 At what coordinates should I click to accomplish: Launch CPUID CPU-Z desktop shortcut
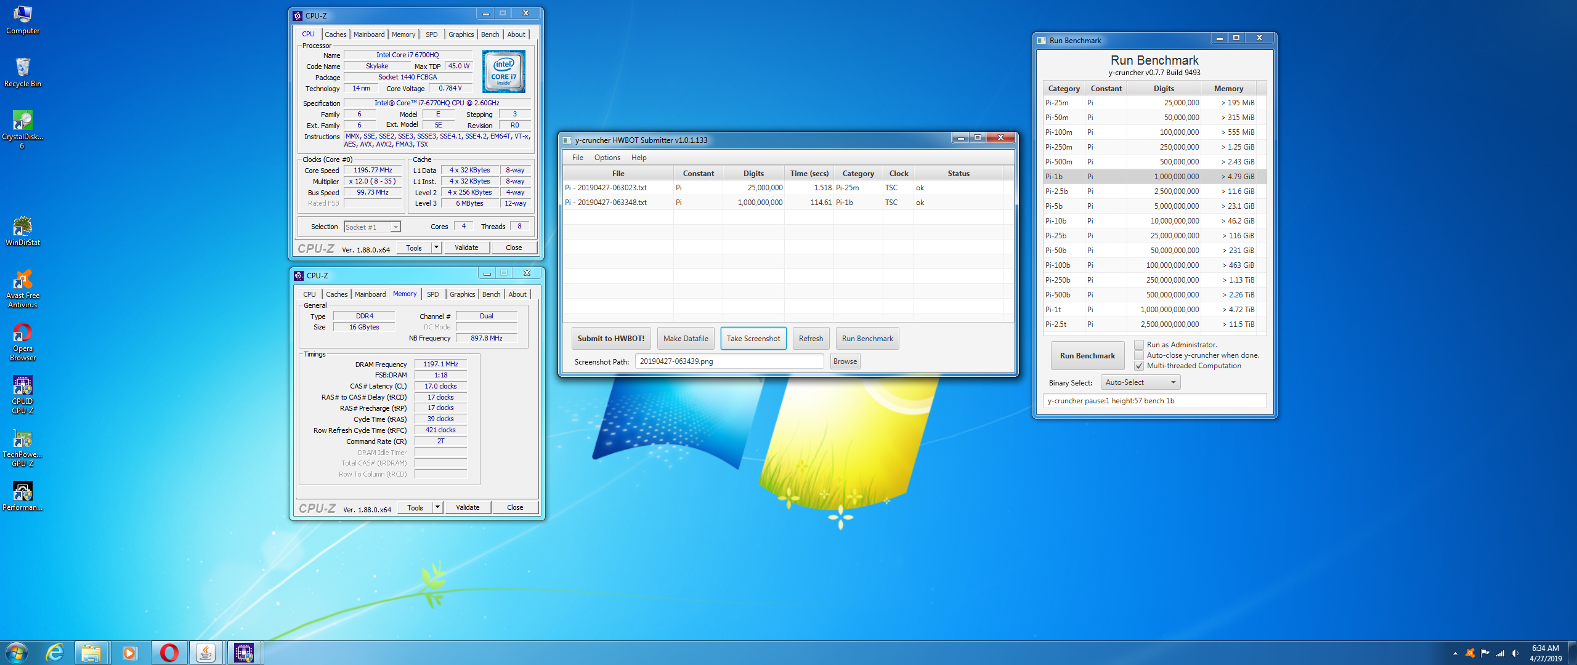click(x=23, y=395)
